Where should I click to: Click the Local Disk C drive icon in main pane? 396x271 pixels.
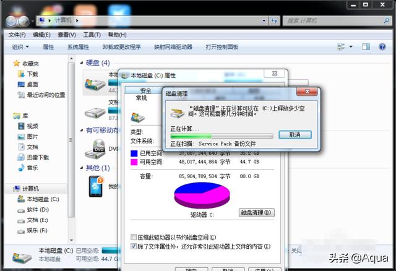[x=95, y=84]
